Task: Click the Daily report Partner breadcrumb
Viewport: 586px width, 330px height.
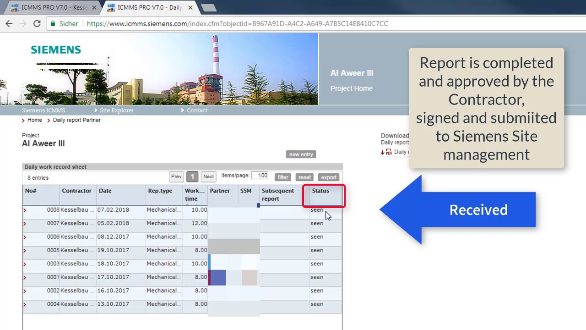Action: pyautogui.click(x=76, y=120)
